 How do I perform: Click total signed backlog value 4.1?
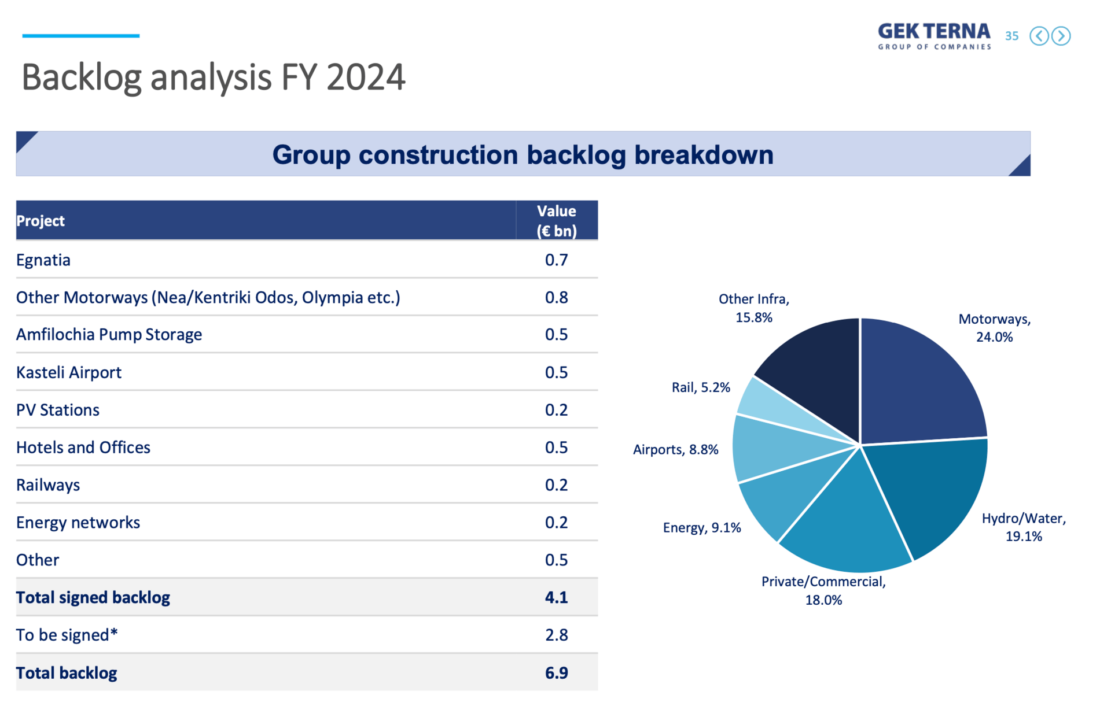[x=556, y=597]
